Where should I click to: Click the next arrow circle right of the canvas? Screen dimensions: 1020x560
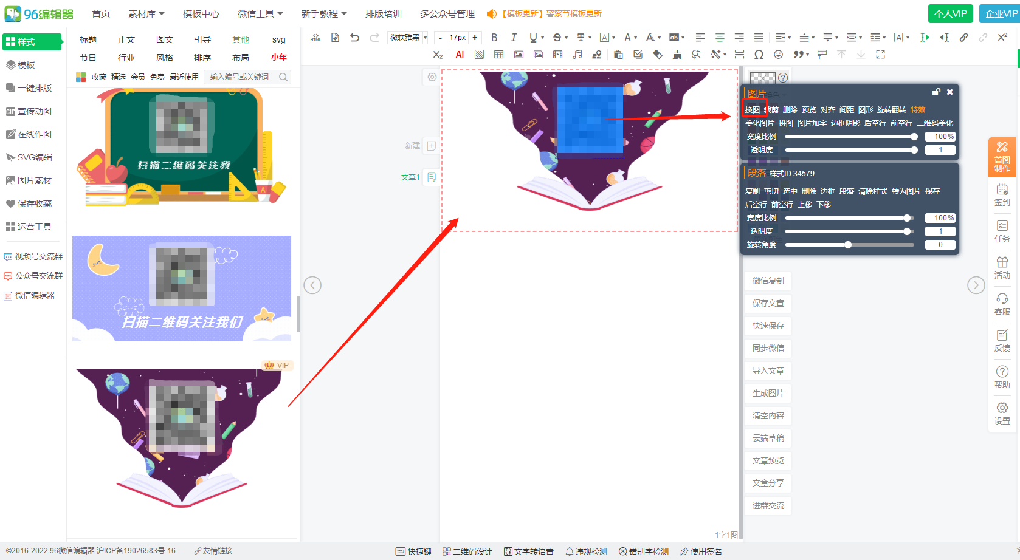click(x=976, y=285)
